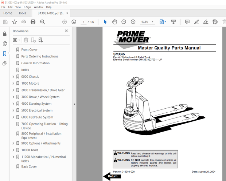Open 8000 Peripheral / Installation Equipment

(x=41, y=136)
